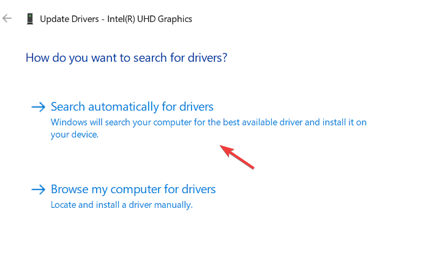This screenshot has height=258, width=423.
Task: Click "drivers?" at the heading's end
Action: click(x=207, y=58)
